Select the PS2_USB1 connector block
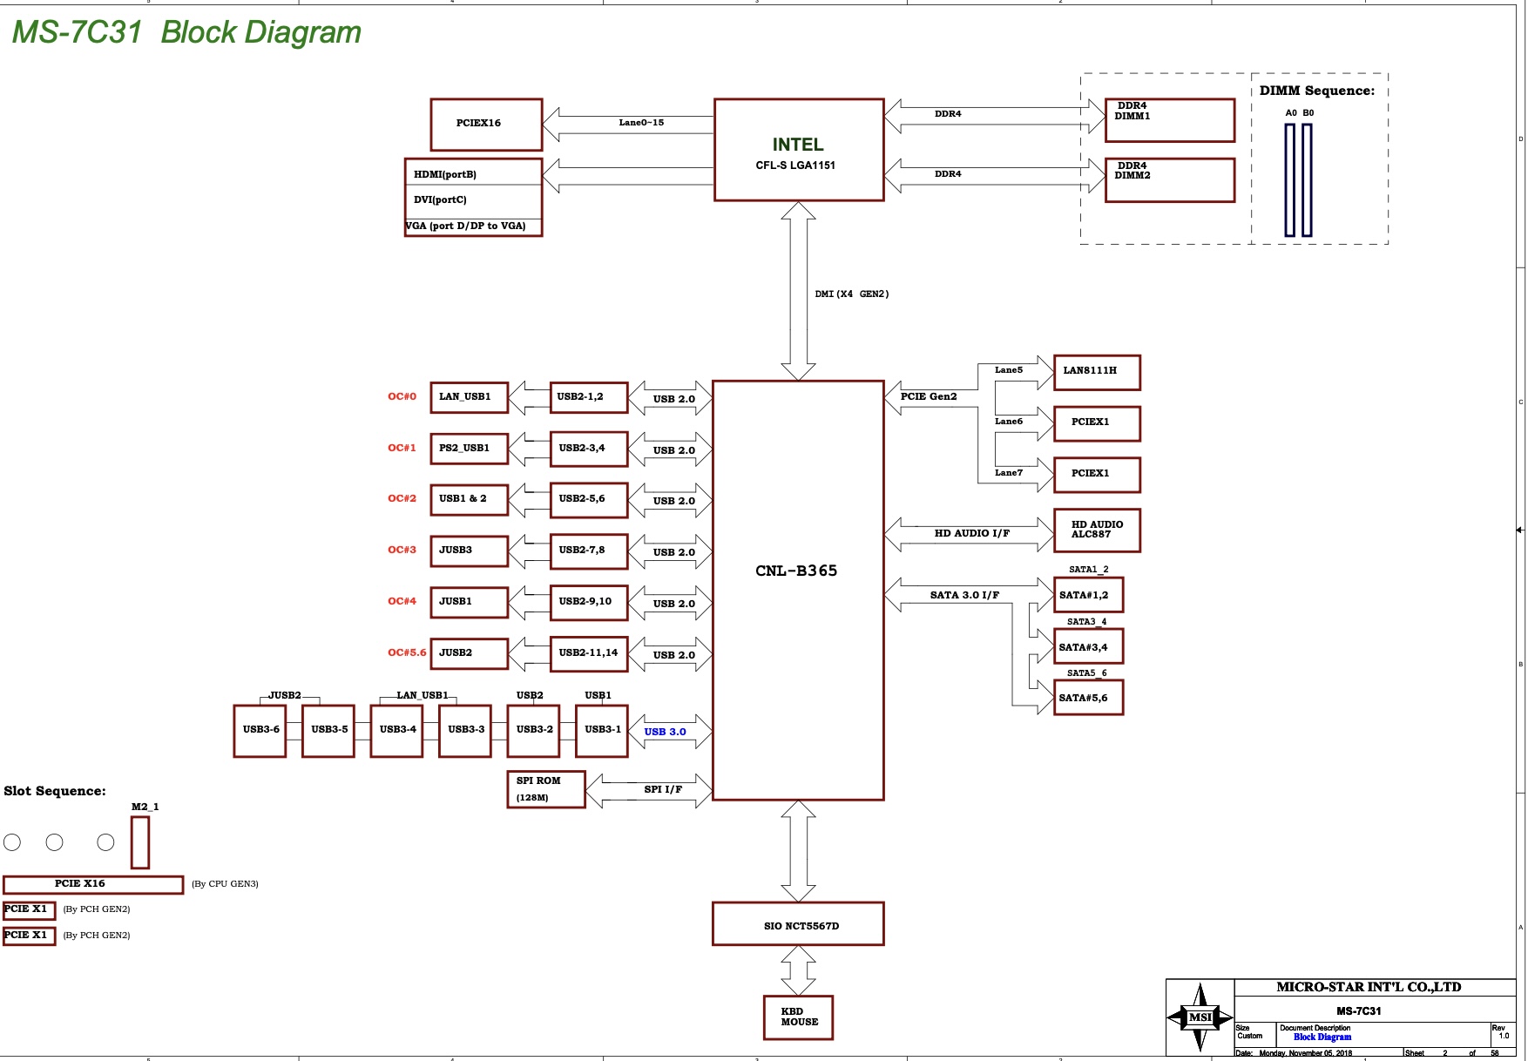 tap(469, 449)
